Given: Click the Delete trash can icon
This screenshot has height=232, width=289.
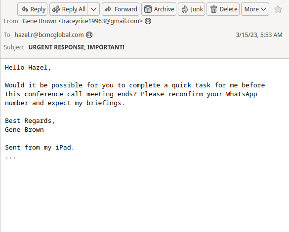Looking at the screenshot, I should pyautogui.click(x=213, y=9).
